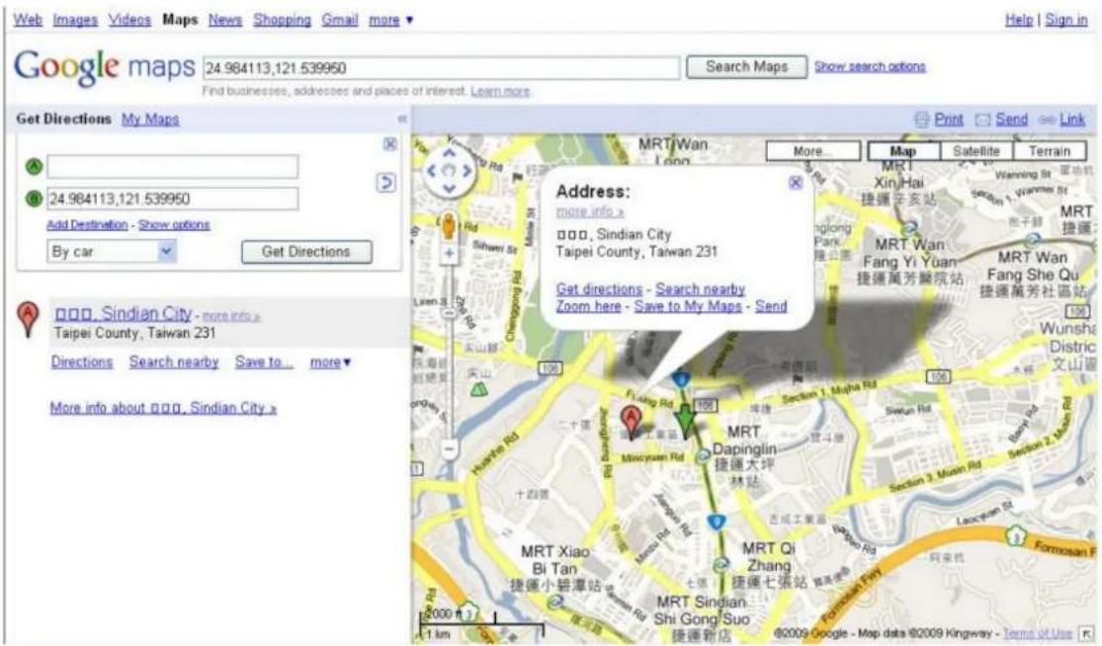Click Save to... link under result

[264, 363]
